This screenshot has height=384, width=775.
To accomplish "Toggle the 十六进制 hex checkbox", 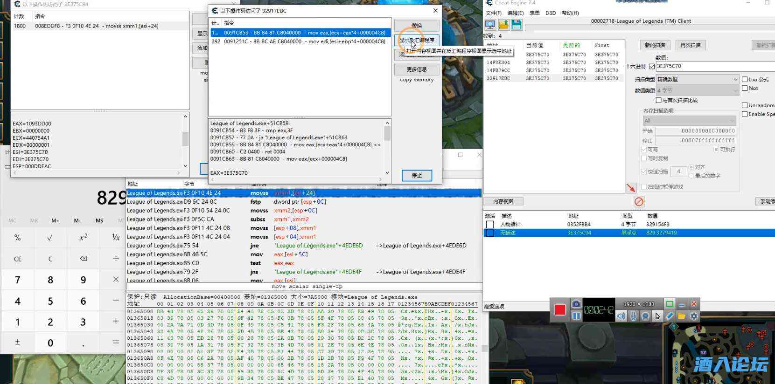I will coord(652,67).
